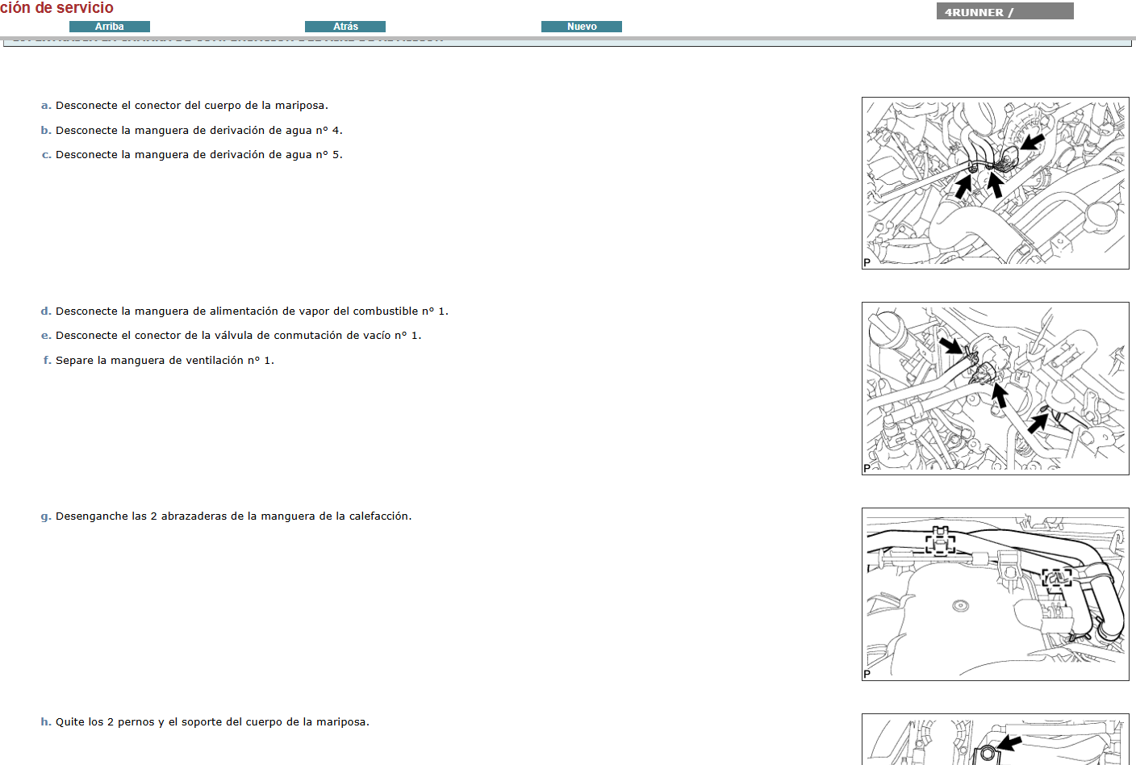Click the 'ción de servicio' page title
Screen dimensions: 1136x765
[x=56, y=8]
